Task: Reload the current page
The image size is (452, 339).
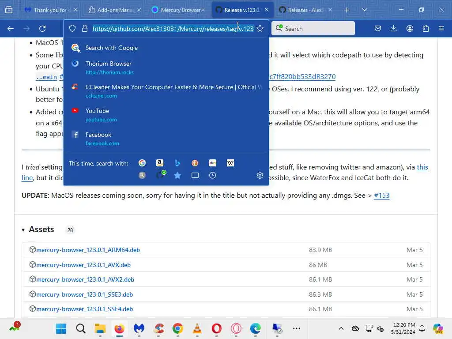Action: [42, 29]
